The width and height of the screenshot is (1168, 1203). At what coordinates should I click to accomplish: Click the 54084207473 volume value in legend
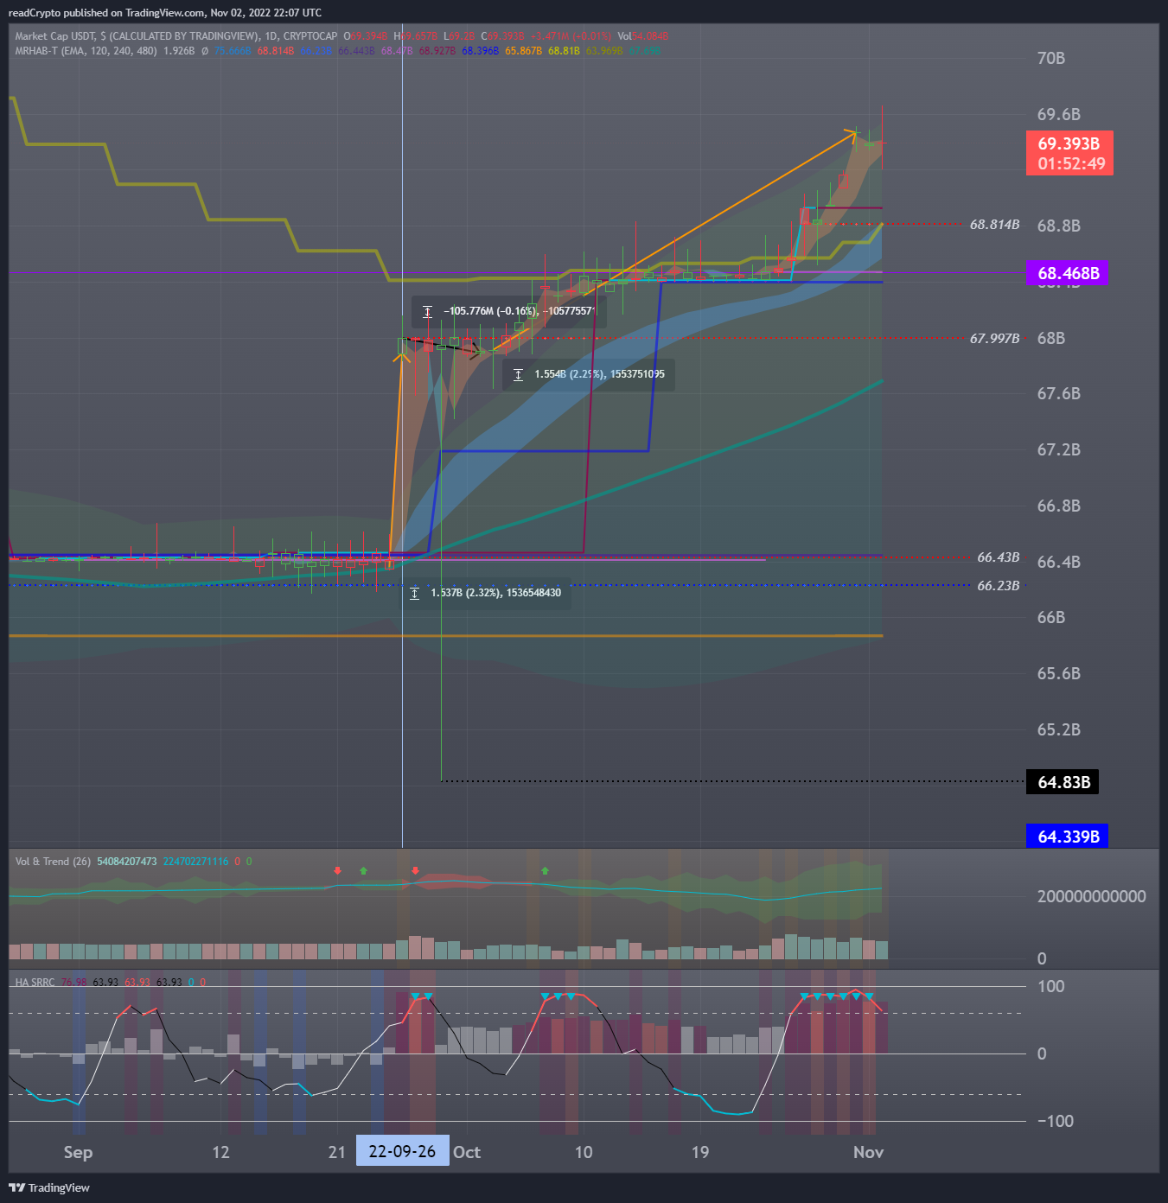[x=127, y=862]
